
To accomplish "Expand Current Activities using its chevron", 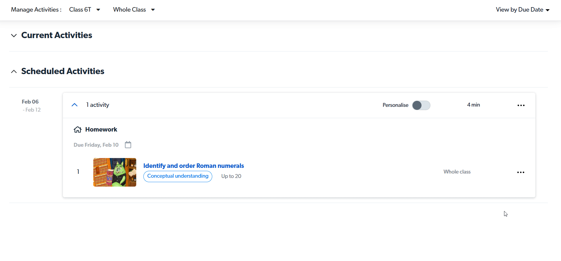I will pos(14,35).
